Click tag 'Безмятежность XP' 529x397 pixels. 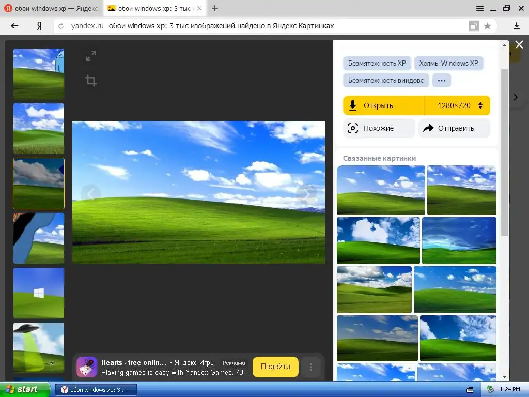(377, 63)
